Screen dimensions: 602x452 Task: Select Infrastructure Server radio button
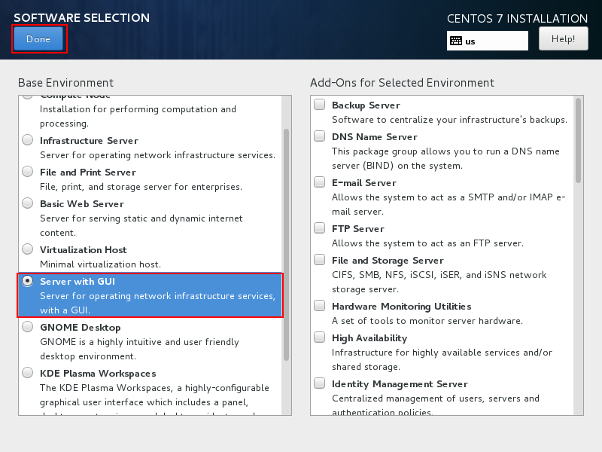tap(28, 140)
